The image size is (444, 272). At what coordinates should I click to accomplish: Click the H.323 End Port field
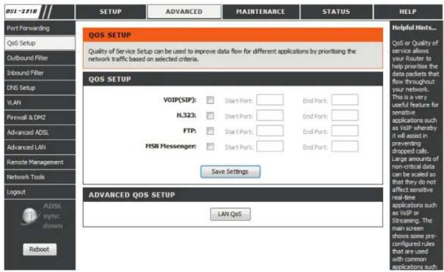(345, 115)
